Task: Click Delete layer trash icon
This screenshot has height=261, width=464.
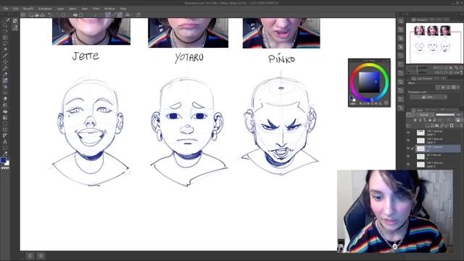Action: [x=461, y=125]
